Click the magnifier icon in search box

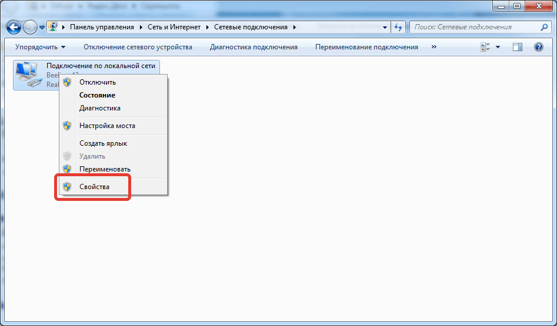tap(544, 27)
